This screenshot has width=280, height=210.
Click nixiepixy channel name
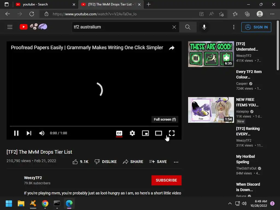(242, 112)
